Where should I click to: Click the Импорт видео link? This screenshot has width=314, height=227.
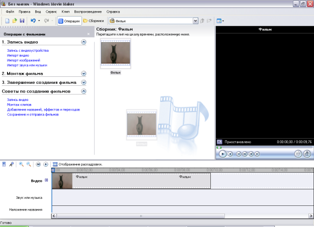click(x=18, y=56)
